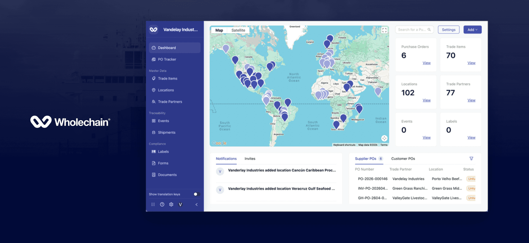This screenshot has width=529, height=243.
Task: Open the apps grid icon in sidebar footer
Action: (x=153, y=204)
